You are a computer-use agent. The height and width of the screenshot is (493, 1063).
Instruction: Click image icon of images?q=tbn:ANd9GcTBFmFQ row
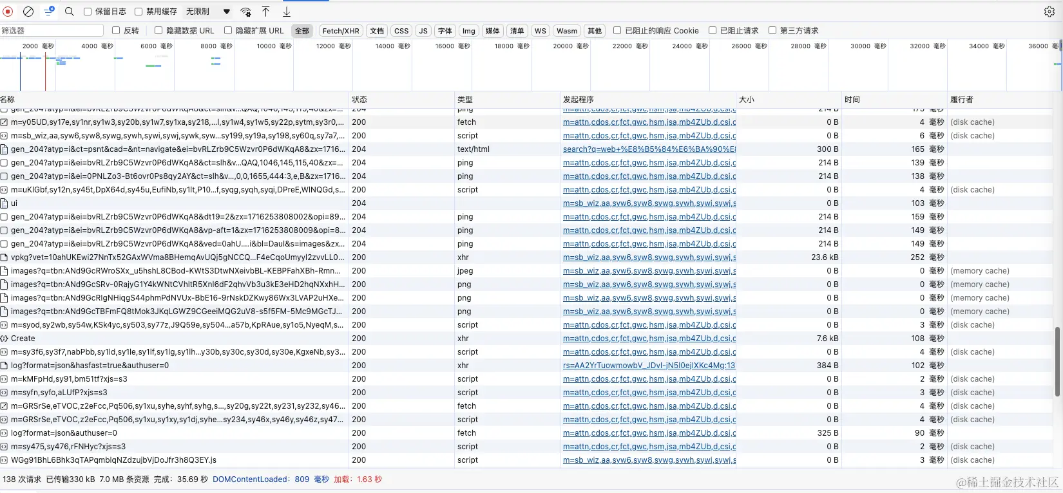tap(5, 312)
